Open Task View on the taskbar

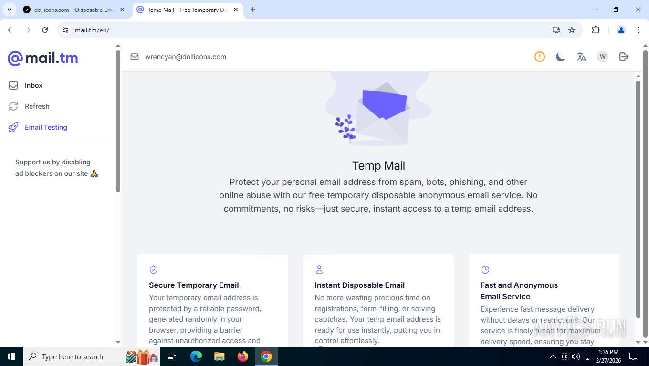[172, 356]
